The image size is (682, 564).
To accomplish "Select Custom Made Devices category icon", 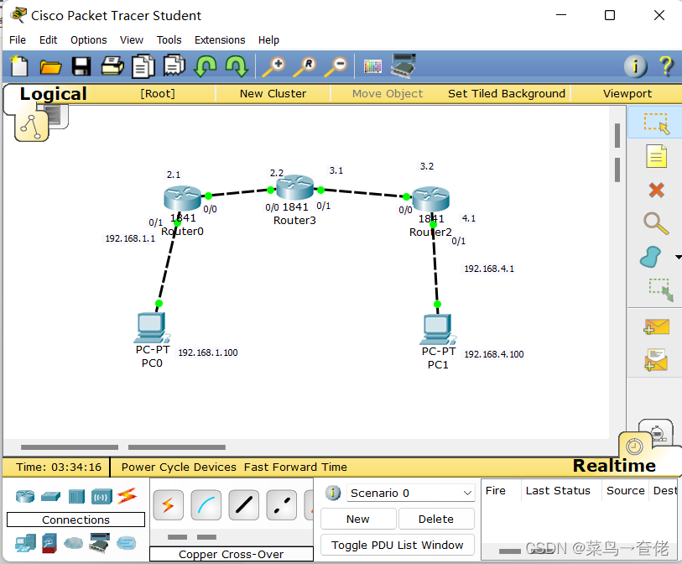I will [99, 543].
